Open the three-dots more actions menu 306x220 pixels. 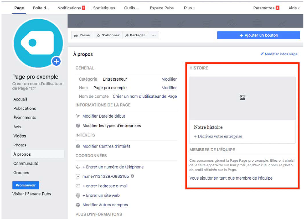[x=154, y=35]
